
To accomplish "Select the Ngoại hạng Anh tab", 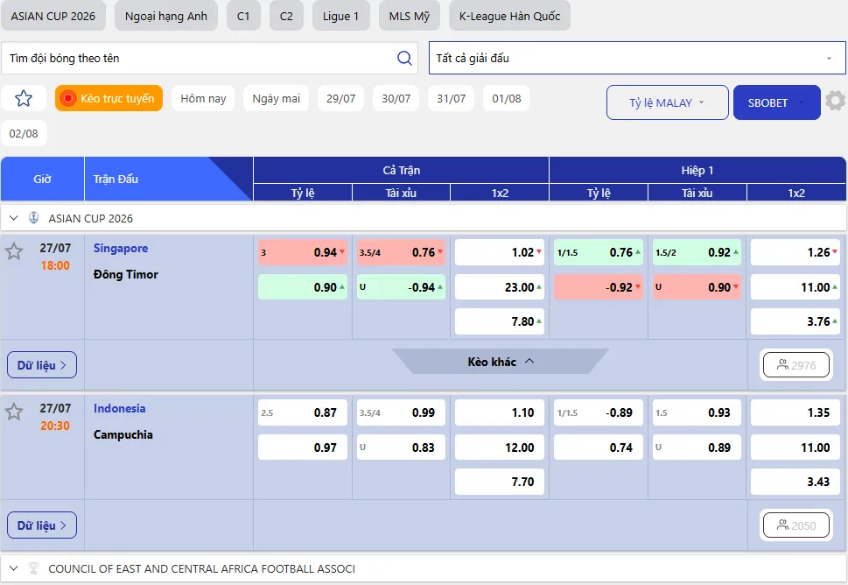I will pyautogui.click(x=166, y=16).
